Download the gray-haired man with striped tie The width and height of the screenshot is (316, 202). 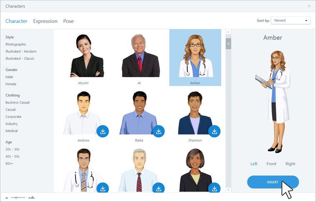pyautogui.click(x=158, y=187)
